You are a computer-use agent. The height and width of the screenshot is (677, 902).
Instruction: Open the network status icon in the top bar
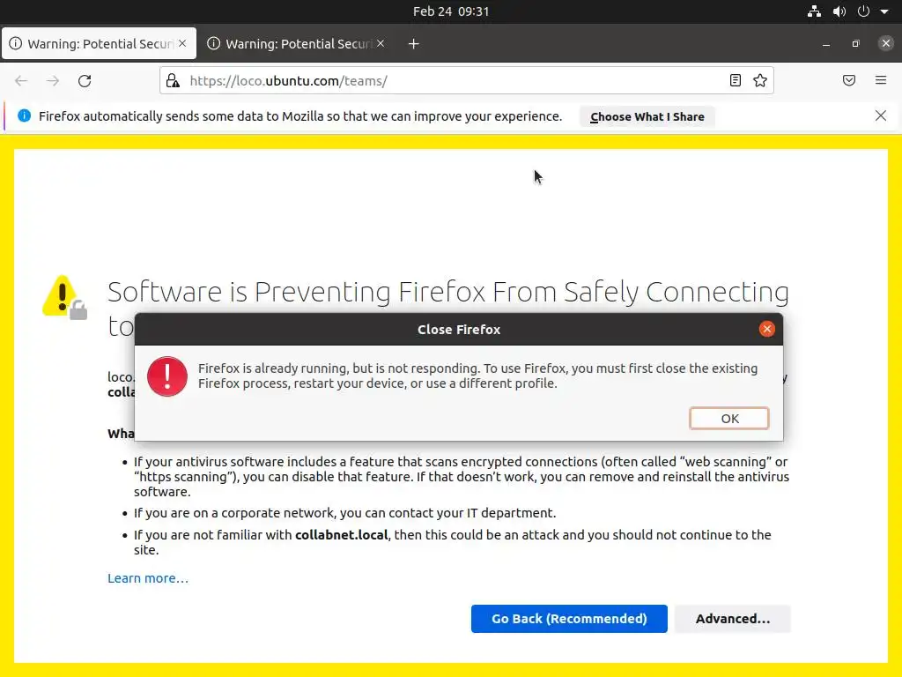click(814, 11)
